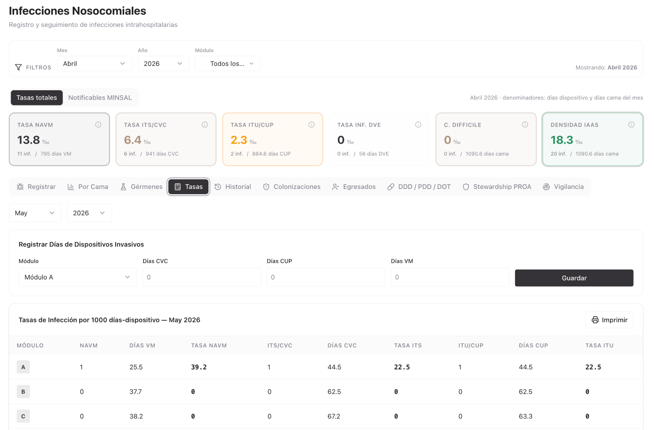Image resolution: width=654 pixels, height=430 pixels.
Task: Click the DÍAS CVC column header
Action: [342, 345]
